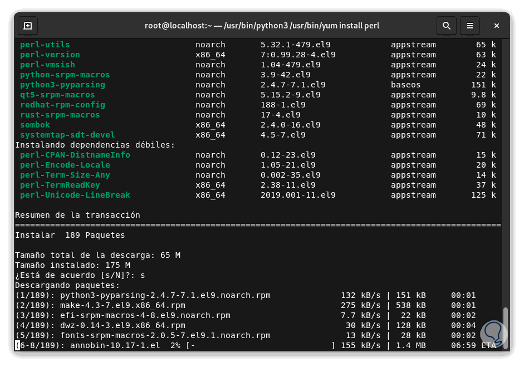Click the search magnifier icon
524x367 pixels.
click(446, 26)
